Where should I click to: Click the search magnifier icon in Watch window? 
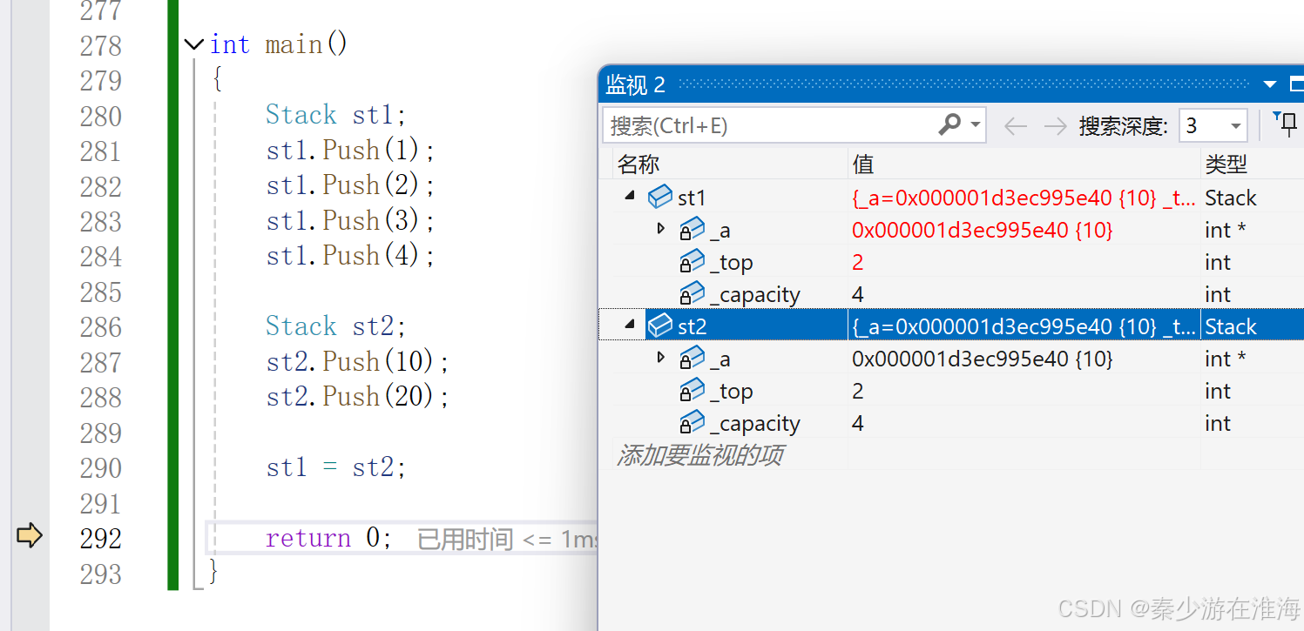coord(949,125)
